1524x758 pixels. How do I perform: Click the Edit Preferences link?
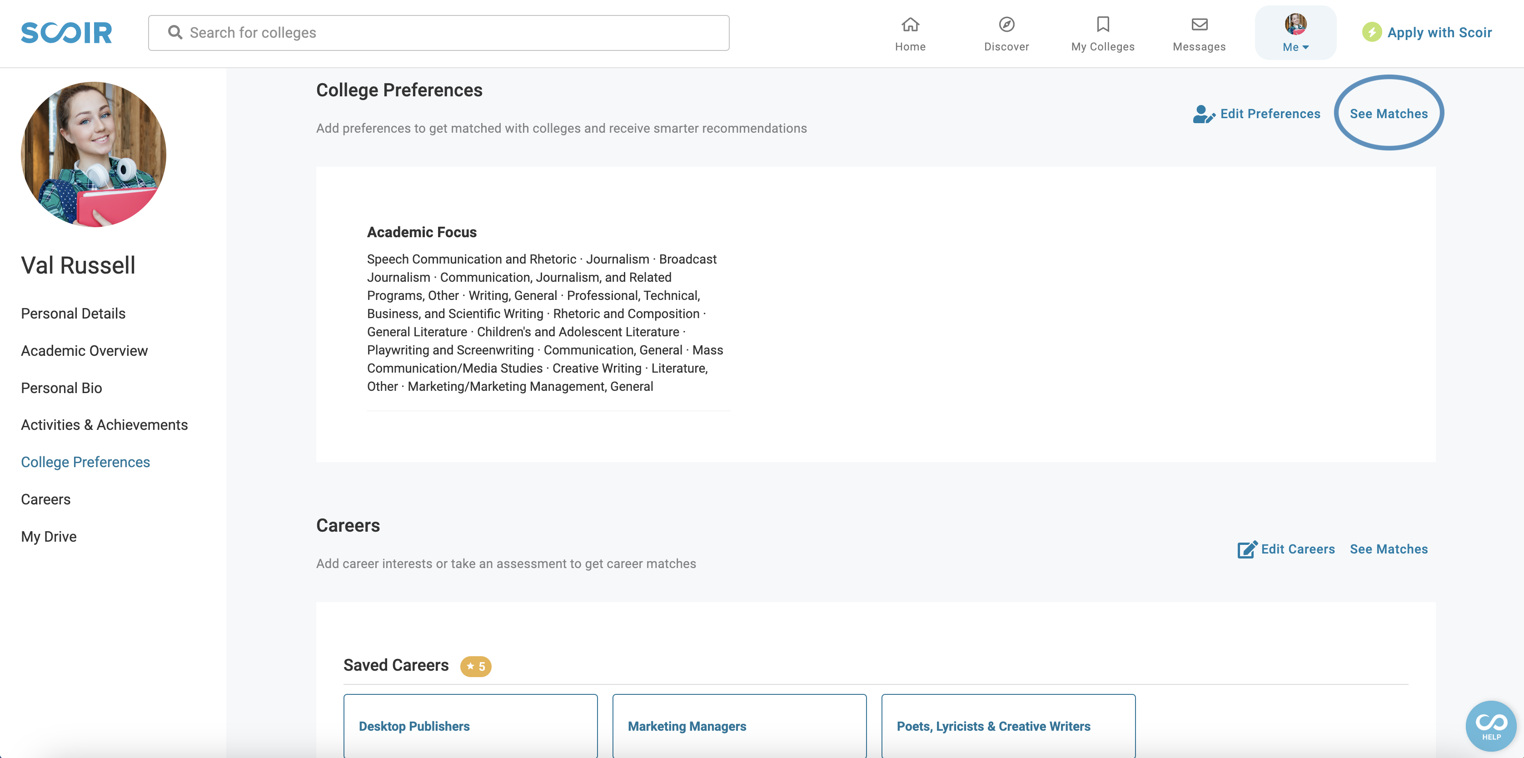pos(1270,114)
